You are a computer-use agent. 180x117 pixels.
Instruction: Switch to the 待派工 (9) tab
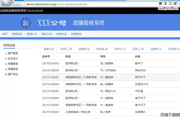(66, 49)
